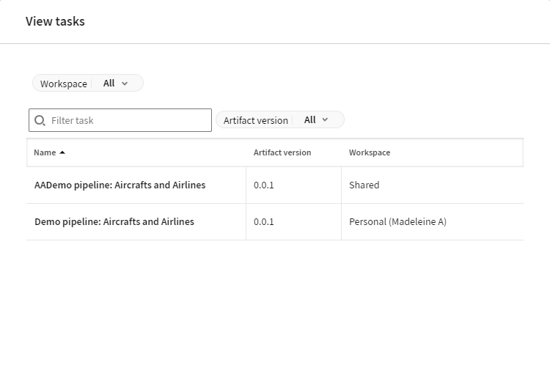Screen dimensions: 550x376
Task: Open the Artifact version filter dropdown
Action: (x=280, y=120)
